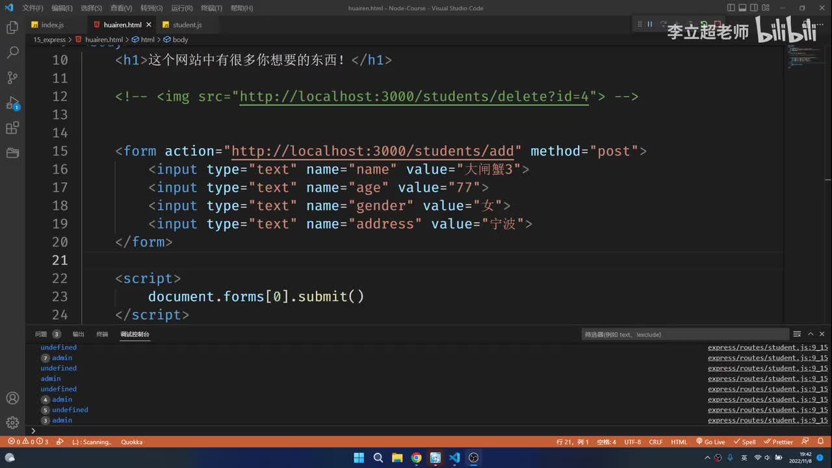Close the huairen.html tab
Viewport: 832px width, 468px height.
(148, 25)
